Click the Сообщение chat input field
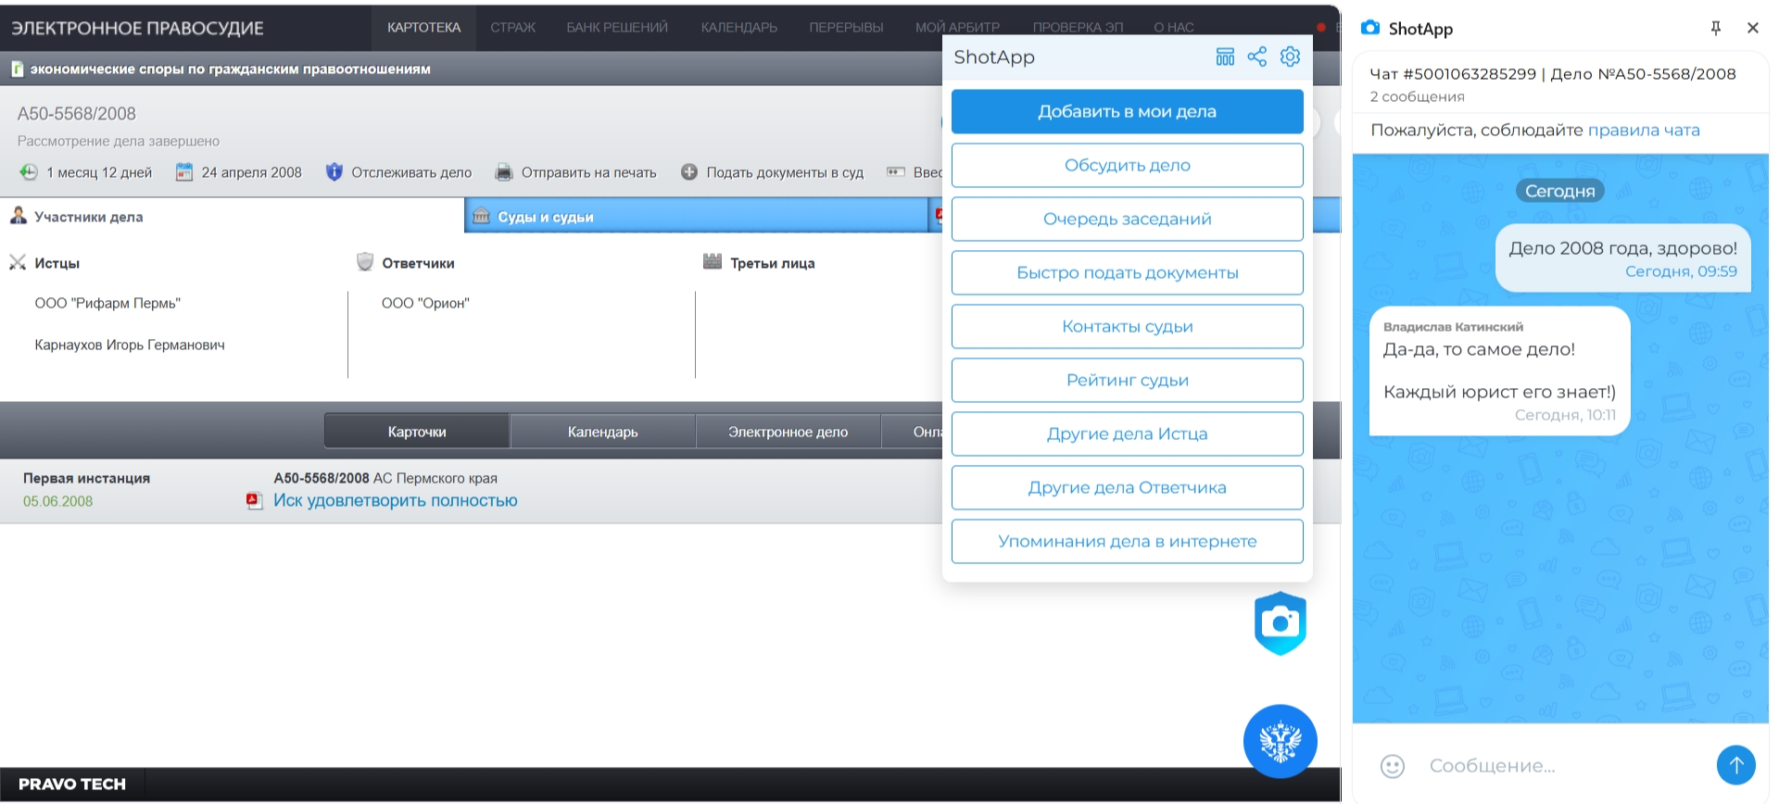1779x804 pixels. [x=1557, y=766]
